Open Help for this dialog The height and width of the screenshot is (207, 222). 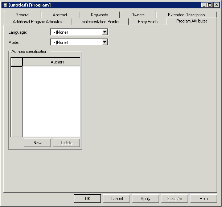(203, 199)
